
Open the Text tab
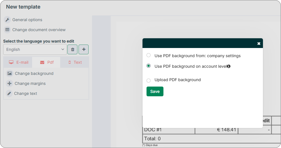click(x=75, y=62)
